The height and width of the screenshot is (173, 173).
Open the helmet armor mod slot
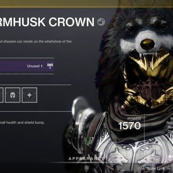pos(13,95)
